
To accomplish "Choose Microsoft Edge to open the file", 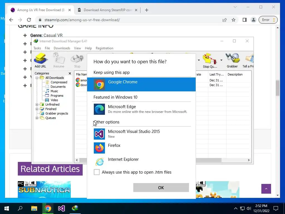I will [x=141, y=109].
